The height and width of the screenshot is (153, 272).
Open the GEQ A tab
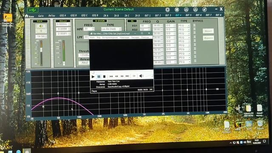pos(62,16)
